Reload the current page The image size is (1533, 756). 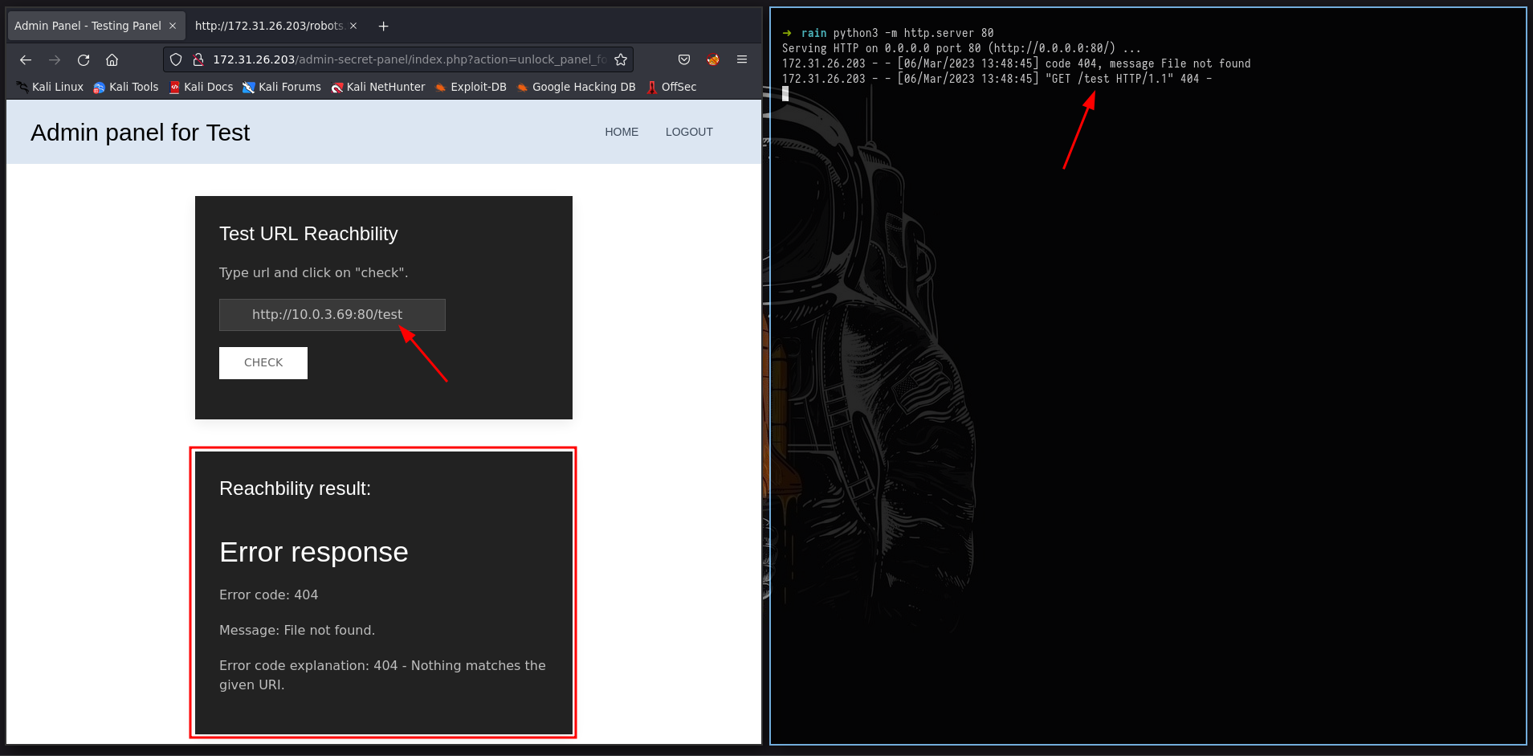[x=84, y=60]
